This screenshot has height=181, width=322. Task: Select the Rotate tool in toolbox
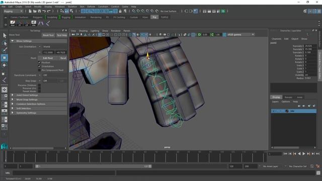tap(5, 65)
